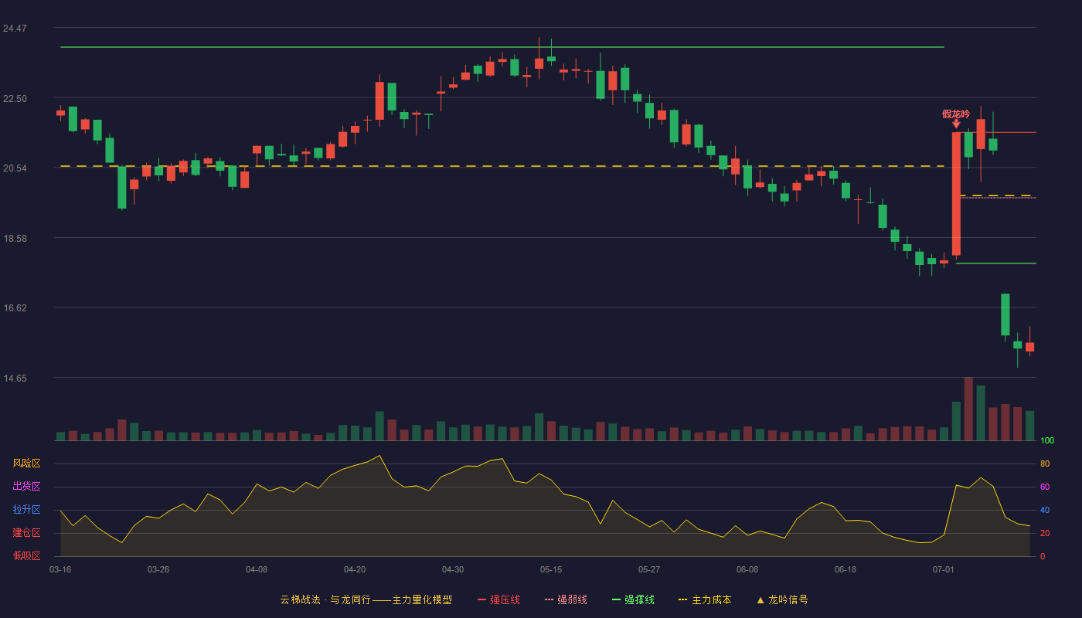Viewport: 1082px width, 618px height.
Task: Toggle the 强撑线 legend item
Action: tap(633, 599)
